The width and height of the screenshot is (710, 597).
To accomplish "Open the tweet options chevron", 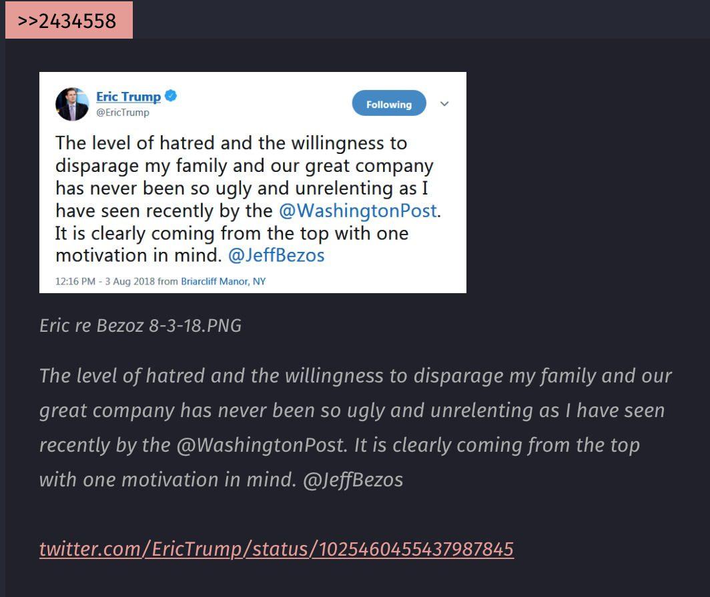I will 444,104.
